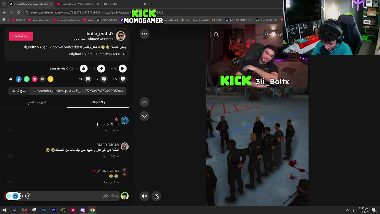Viewport: 380px width, 214px height.
Task: Like SALEH HASAN's comment with its heart
Action: coord(11,157)
